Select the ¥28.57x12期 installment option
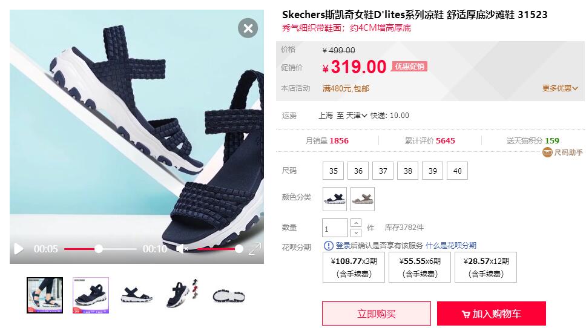 (x=486, y=267)
